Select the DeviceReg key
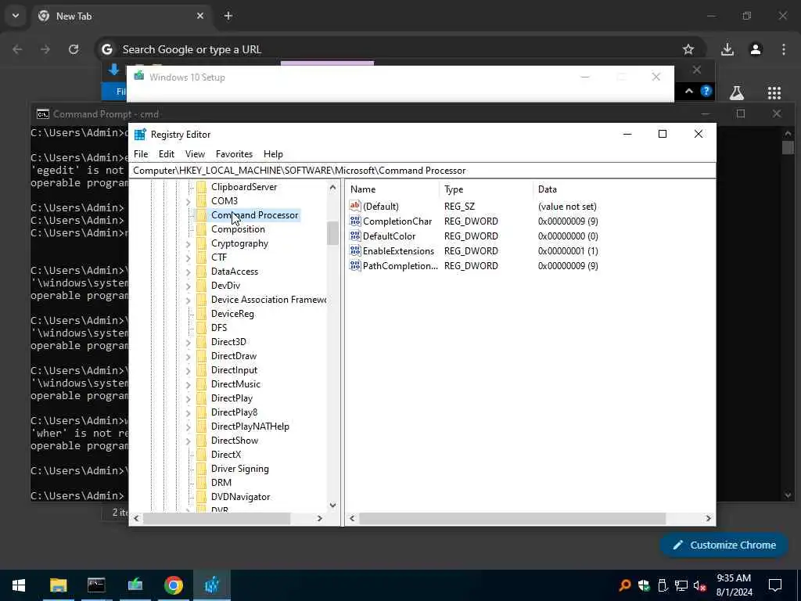This screenshot has height=601, width=801. click(232, 314)
